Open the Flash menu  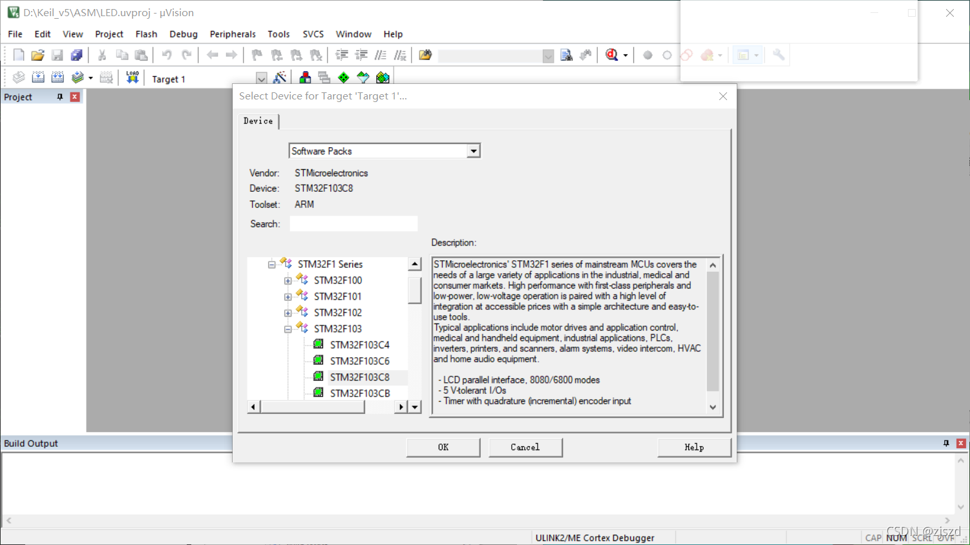(x=146, y=34)
